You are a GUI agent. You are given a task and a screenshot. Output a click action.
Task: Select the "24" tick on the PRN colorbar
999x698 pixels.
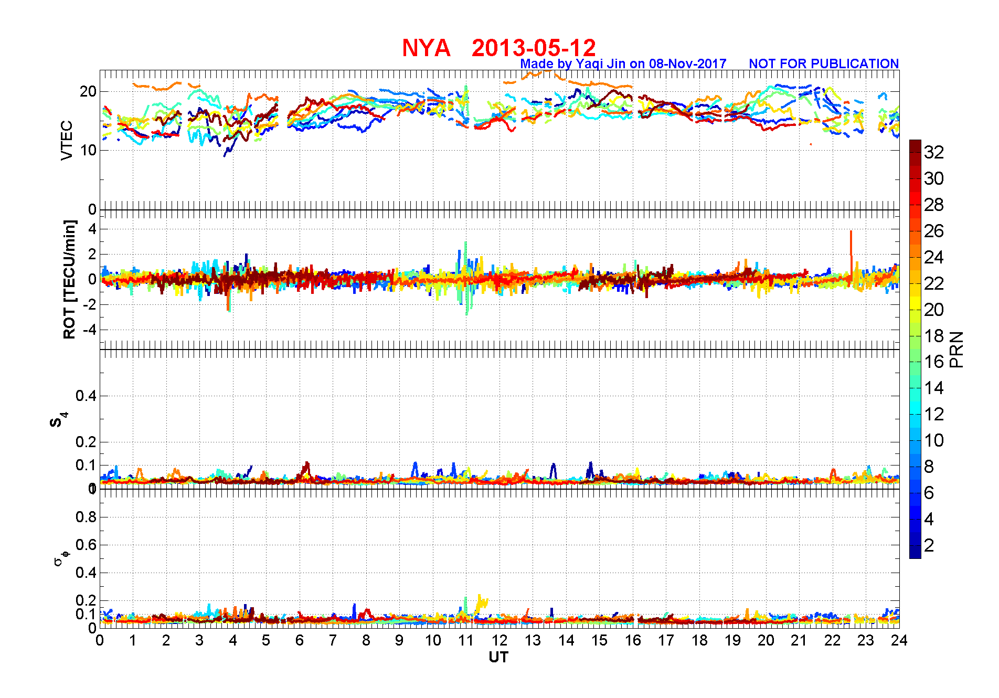point(934,257)
